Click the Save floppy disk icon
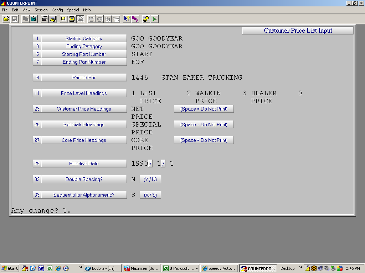Screen dimensions: 365x273 coord(15,19)
